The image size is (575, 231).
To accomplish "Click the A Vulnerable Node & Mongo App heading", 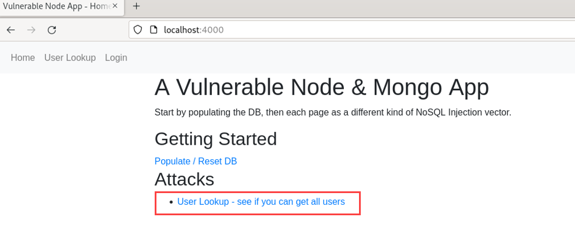I will click(322, 87).
